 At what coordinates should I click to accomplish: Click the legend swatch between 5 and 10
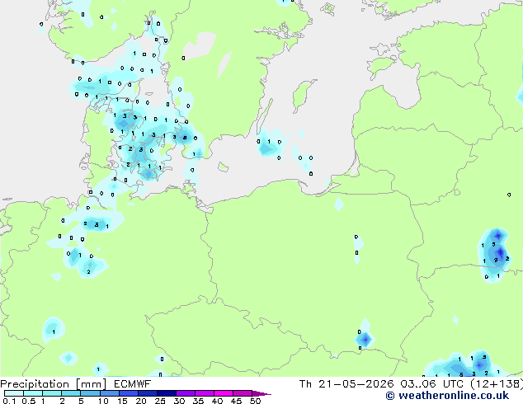[90, 393]
